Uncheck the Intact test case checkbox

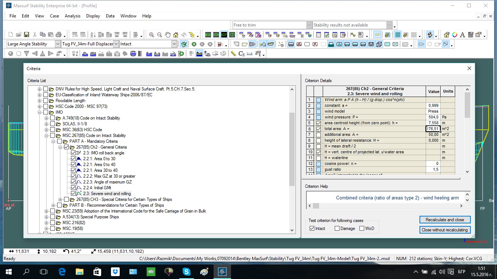point(312,229)
